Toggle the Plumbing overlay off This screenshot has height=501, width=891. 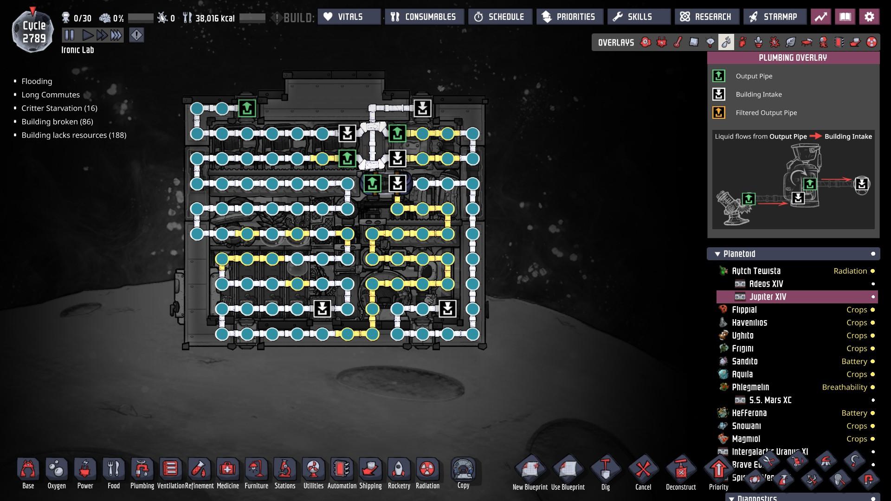coord(726,43)
